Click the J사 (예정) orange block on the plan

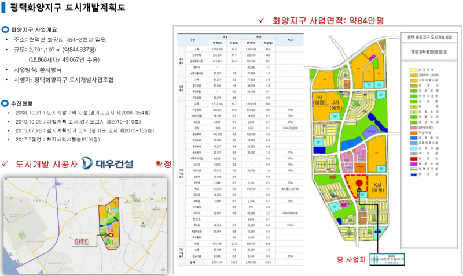tap(335, 105)
